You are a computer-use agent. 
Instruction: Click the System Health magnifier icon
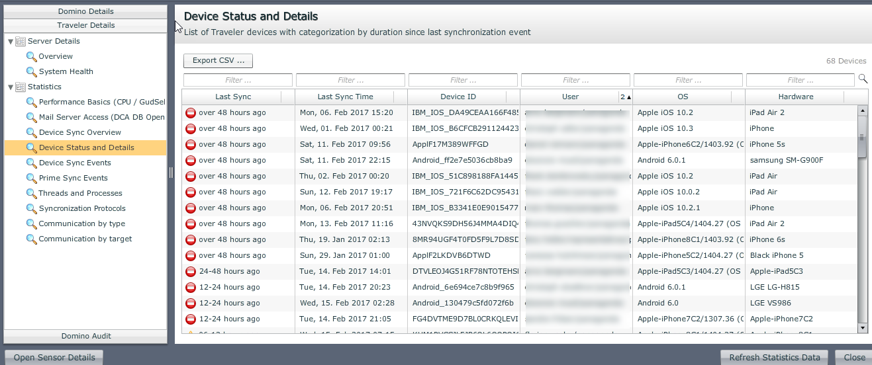pos(31,72)
